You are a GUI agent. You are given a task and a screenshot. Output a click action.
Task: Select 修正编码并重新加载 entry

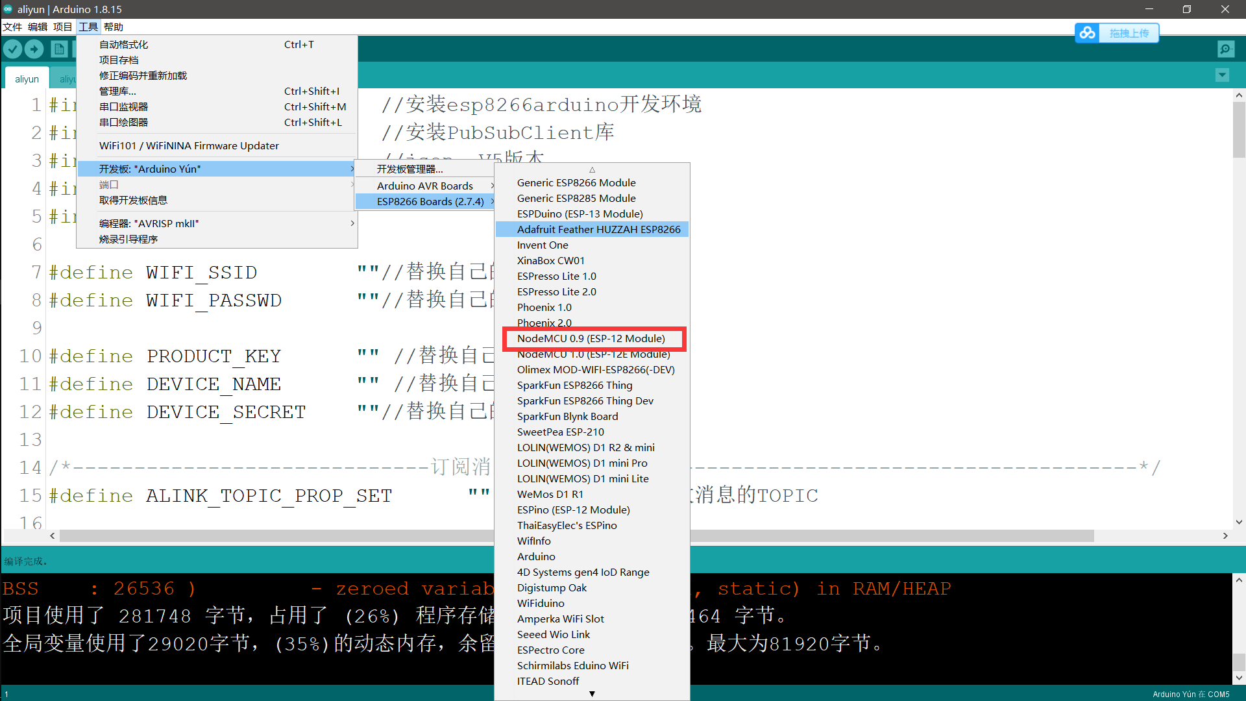[217, 75]
